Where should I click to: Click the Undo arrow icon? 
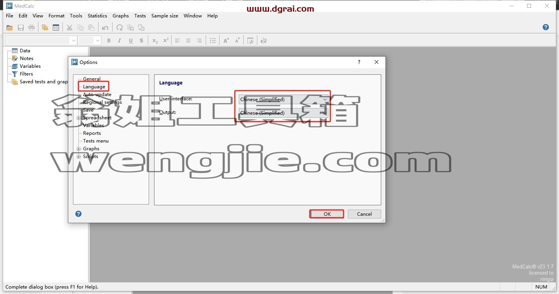[105, 28]
